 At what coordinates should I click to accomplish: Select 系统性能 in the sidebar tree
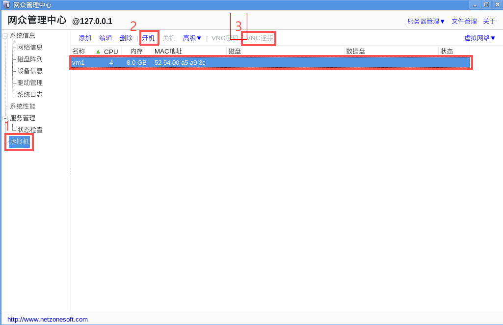pyautogui.click(x=23, y=106)
